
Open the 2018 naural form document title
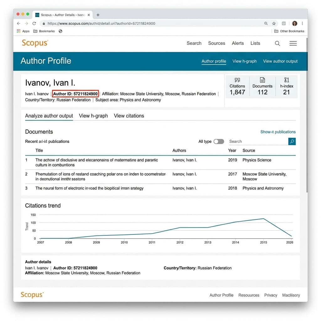click(89, 188)
